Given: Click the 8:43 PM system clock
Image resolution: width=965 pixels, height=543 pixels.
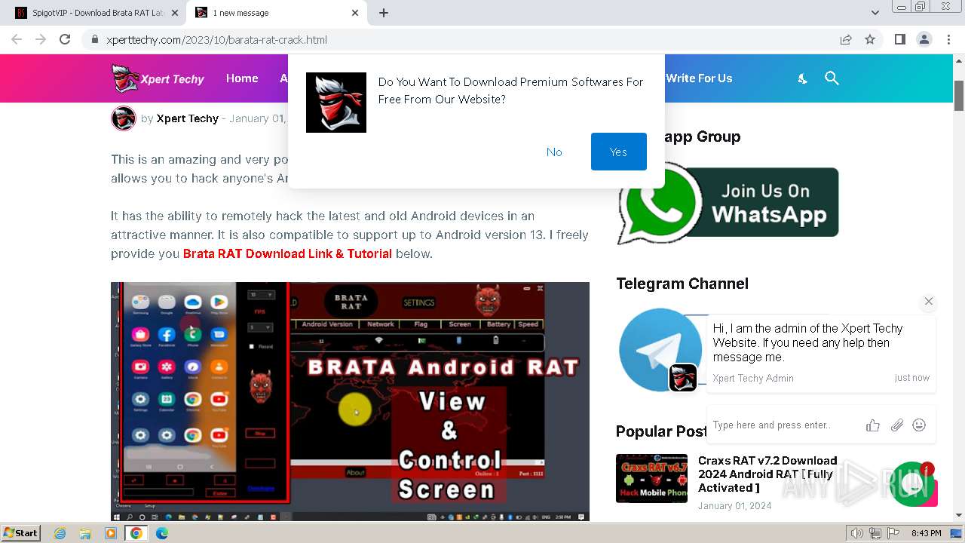Looking at the screenshot, I should coord(926,533).
